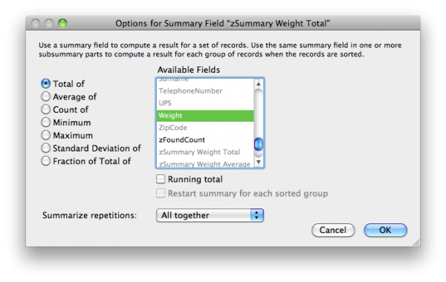Choose Standard Deviation of option
446x282 pixels.
[45, 148]
